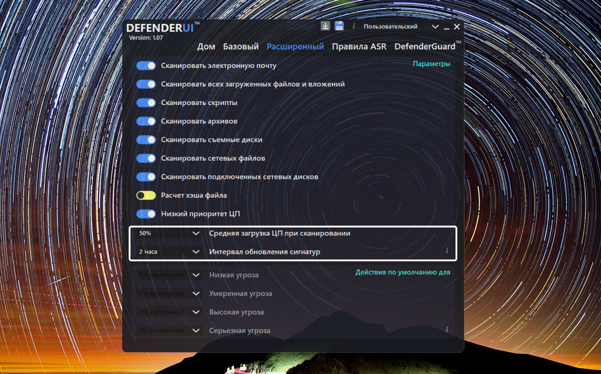The width and height of the screenshot is (601, 374).
Task: Click the Параметры link
Action: (x=431, y=64)
